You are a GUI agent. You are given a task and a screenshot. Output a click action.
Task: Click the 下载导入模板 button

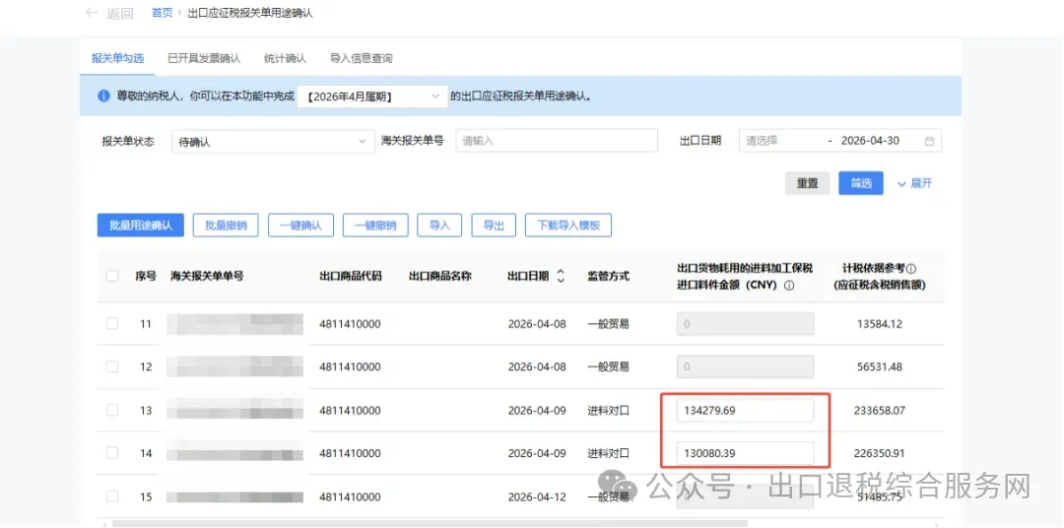point(568,226)
